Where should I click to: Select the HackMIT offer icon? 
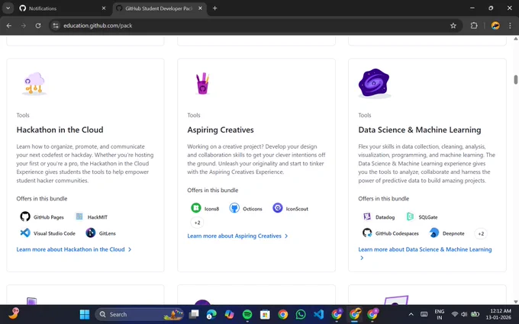pos(79,217)
